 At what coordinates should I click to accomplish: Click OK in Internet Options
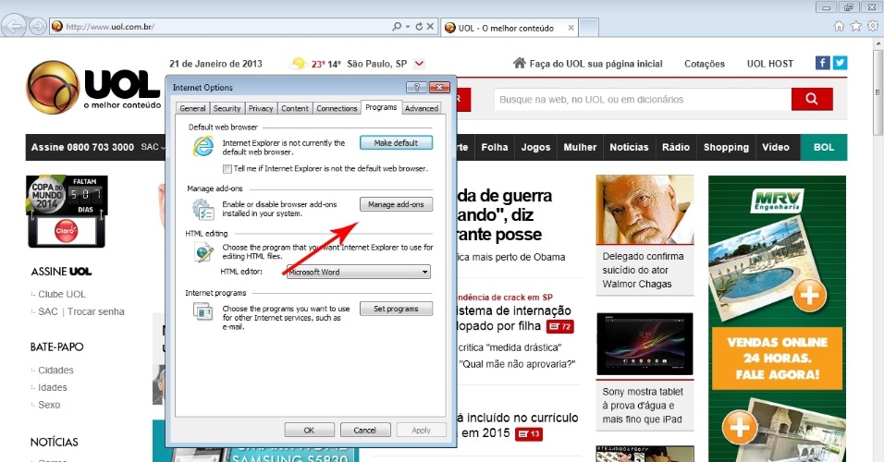[x=310, y=430]
